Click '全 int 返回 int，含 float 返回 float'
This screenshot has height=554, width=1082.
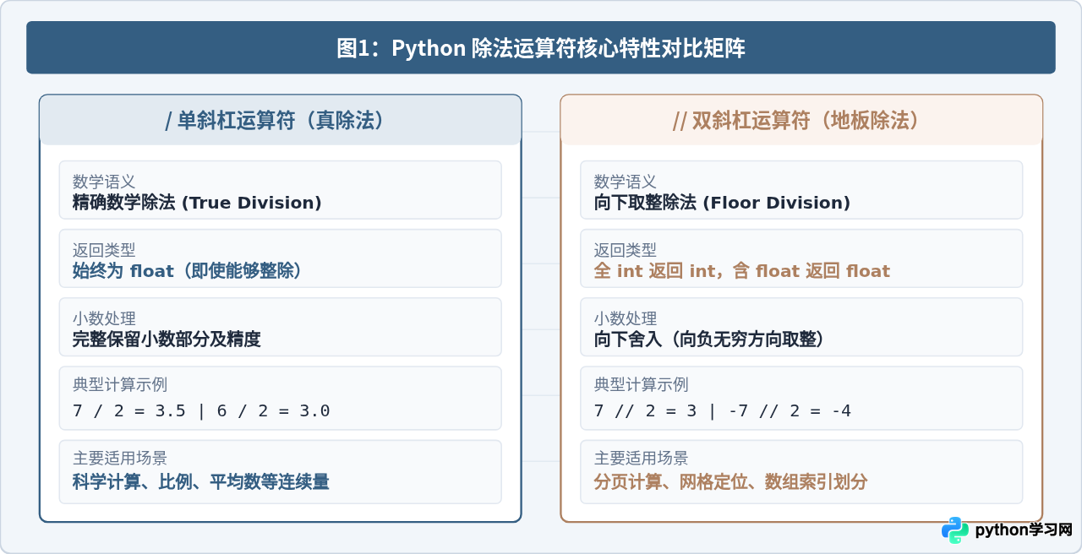742,271
